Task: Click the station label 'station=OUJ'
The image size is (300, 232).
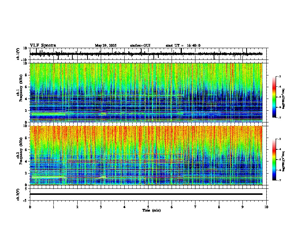Action: tap(140, 45)
